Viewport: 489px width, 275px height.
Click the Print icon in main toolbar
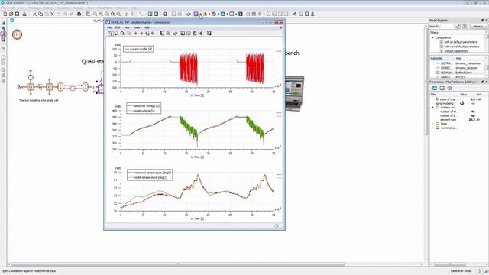click(x=24, y=14)
